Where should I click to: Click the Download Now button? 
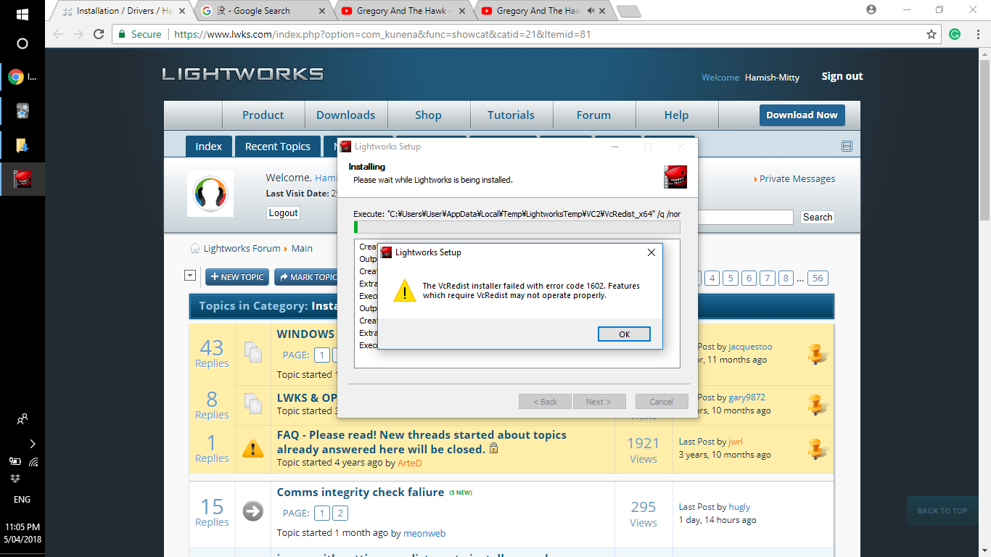(801, 115)
